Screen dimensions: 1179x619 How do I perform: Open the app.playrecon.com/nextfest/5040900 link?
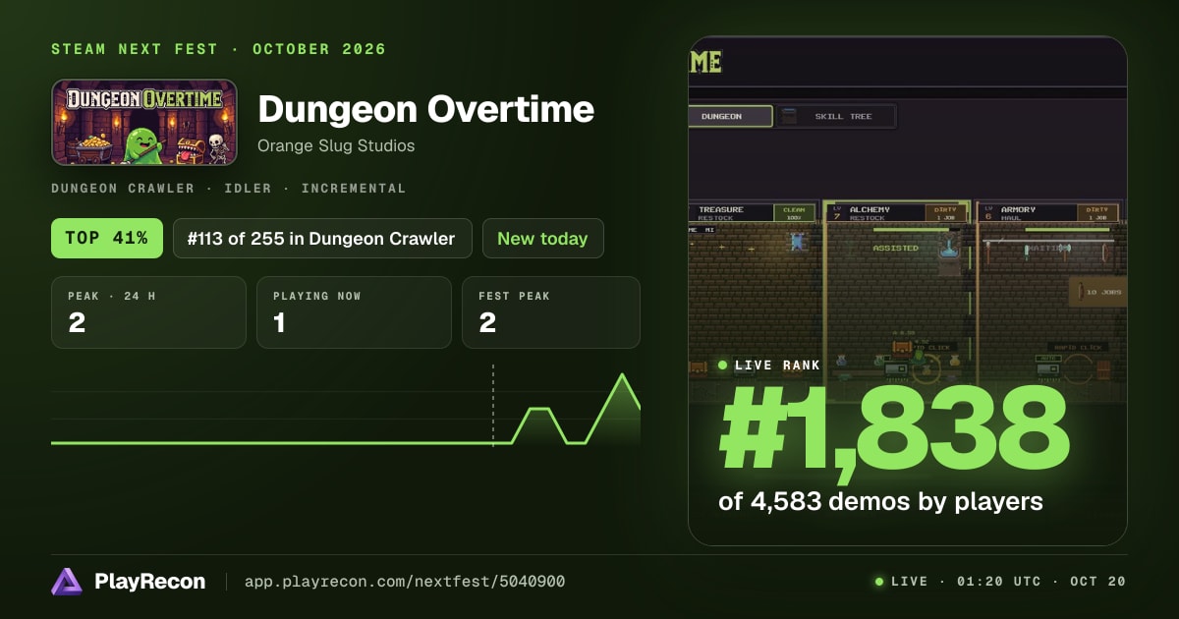[404, 582]
